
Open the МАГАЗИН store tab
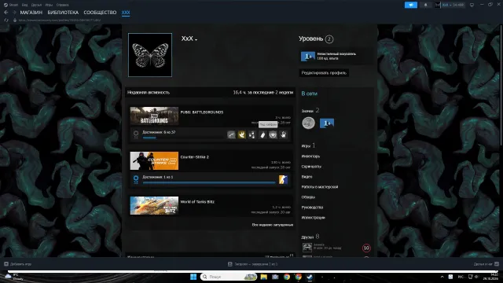click(31, 13)
